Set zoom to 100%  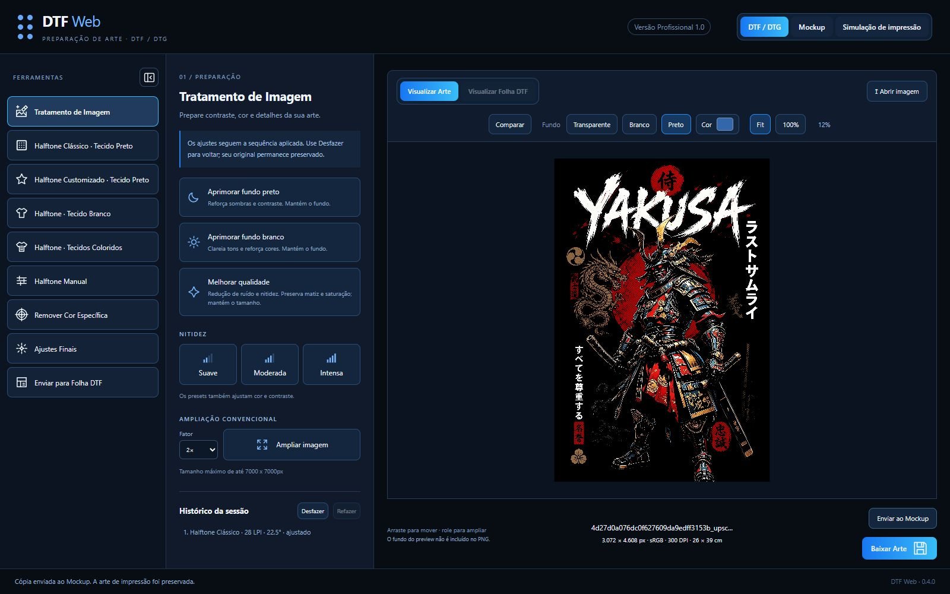(790, 125)
